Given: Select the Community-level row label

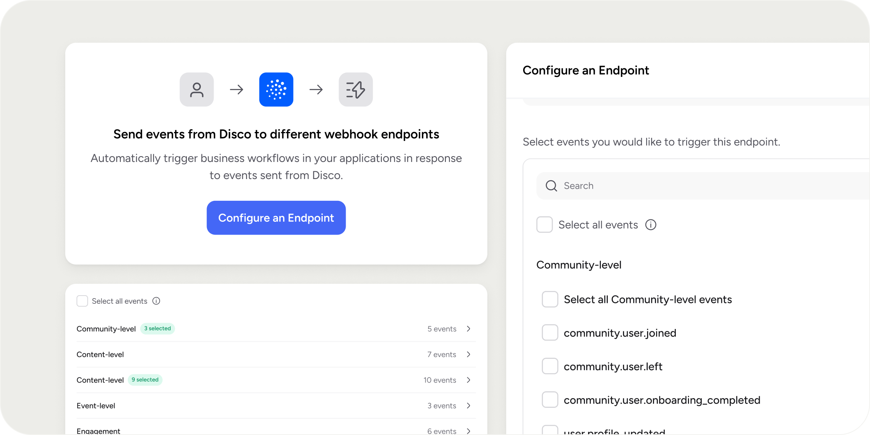Looking at the screenshot, I should coord(106,329).
